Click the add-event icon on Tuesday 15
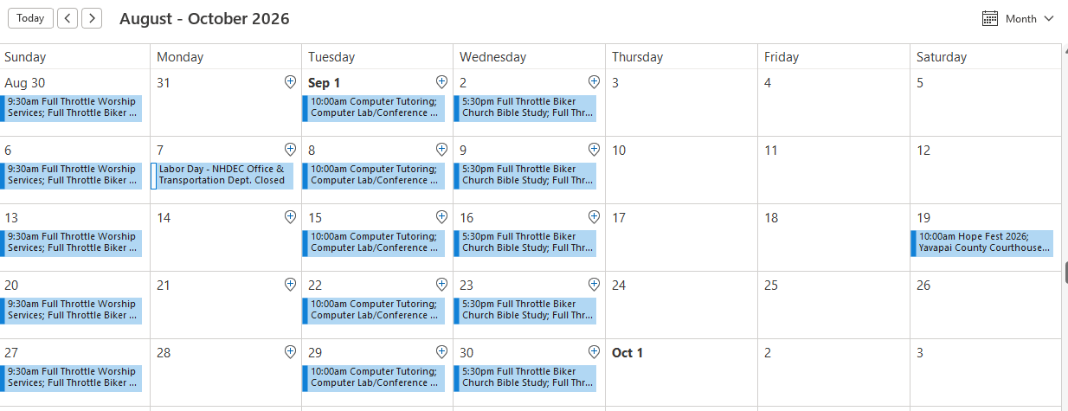Image resolution: width=1068 pixels, height=411 pixels. (441, 217)
